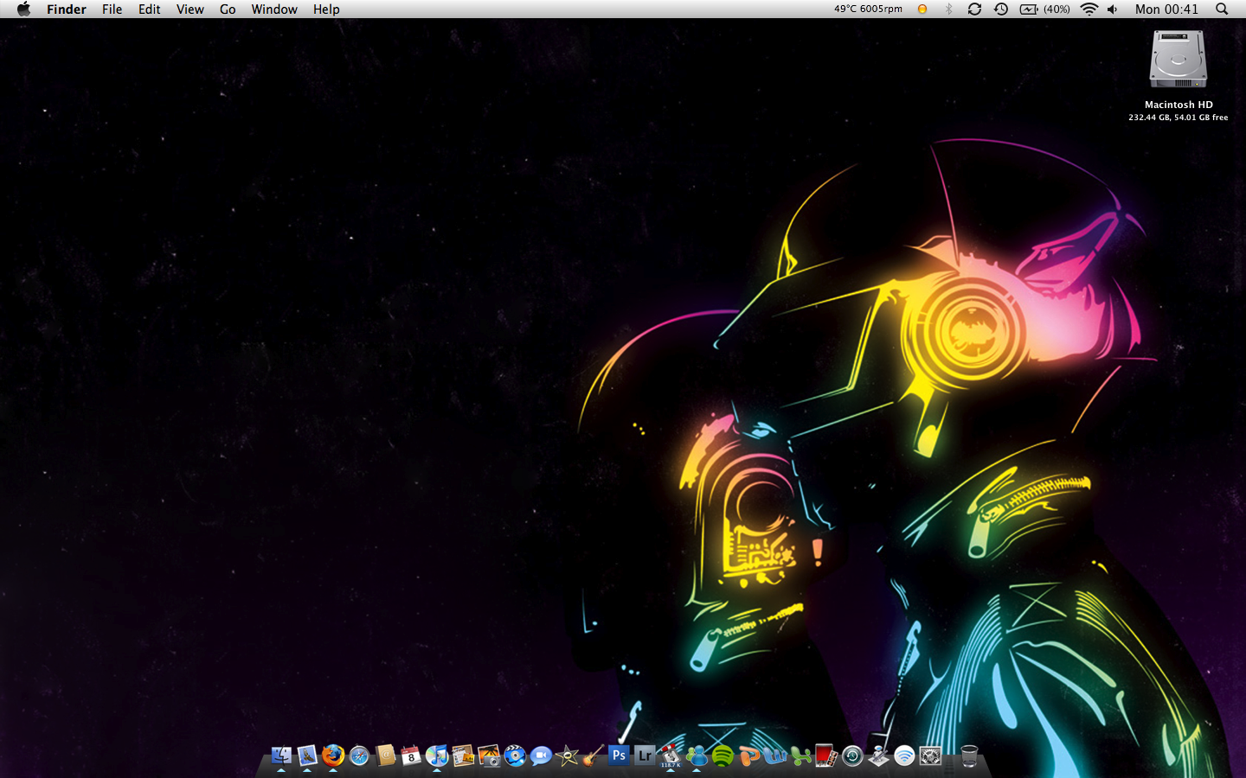Launch MSN Messenger in the dock

(x=697, y=756)
